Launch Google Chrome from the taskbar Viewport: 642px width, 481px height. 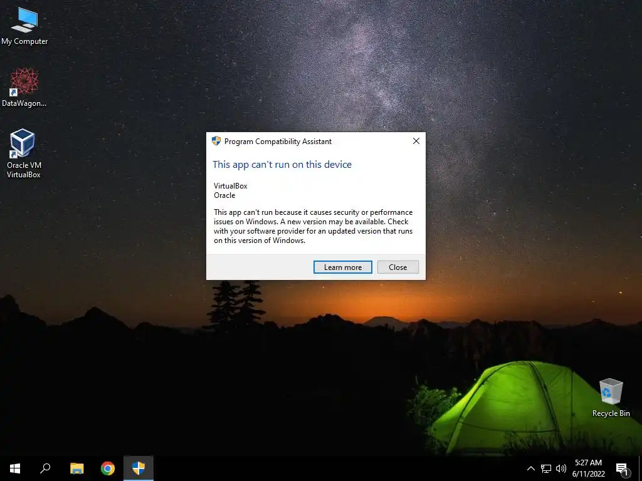pos(108,468)
